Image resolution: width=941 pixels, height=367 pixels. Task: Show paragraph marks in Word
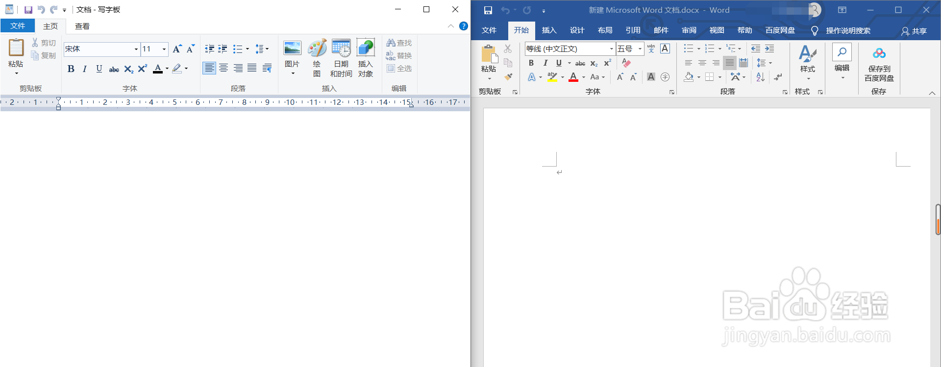[778, 77]
